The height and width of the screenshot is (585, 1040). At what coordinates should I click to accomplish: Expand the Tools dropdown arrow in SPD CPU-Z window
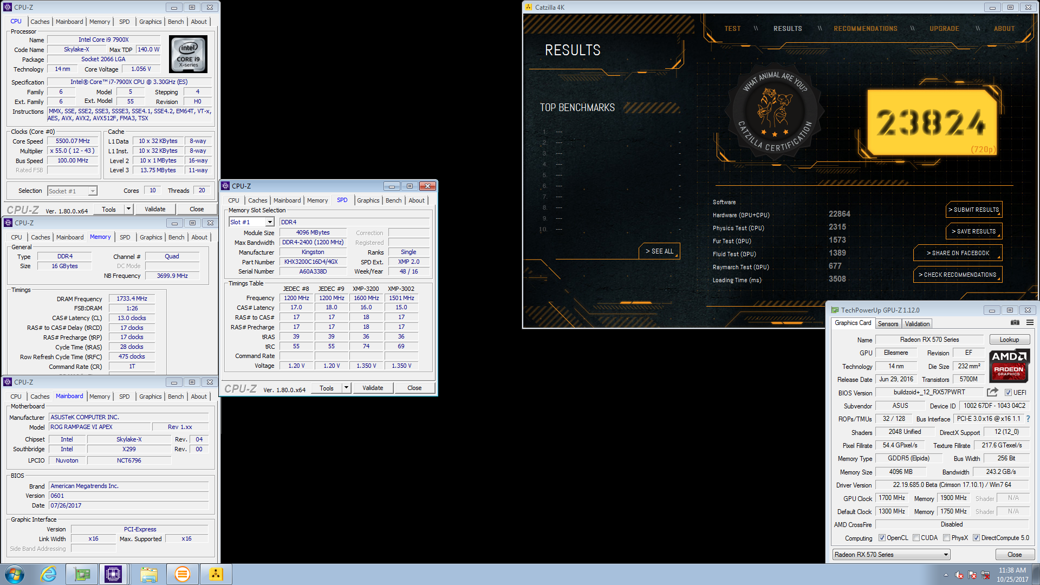tap(346, 388)
